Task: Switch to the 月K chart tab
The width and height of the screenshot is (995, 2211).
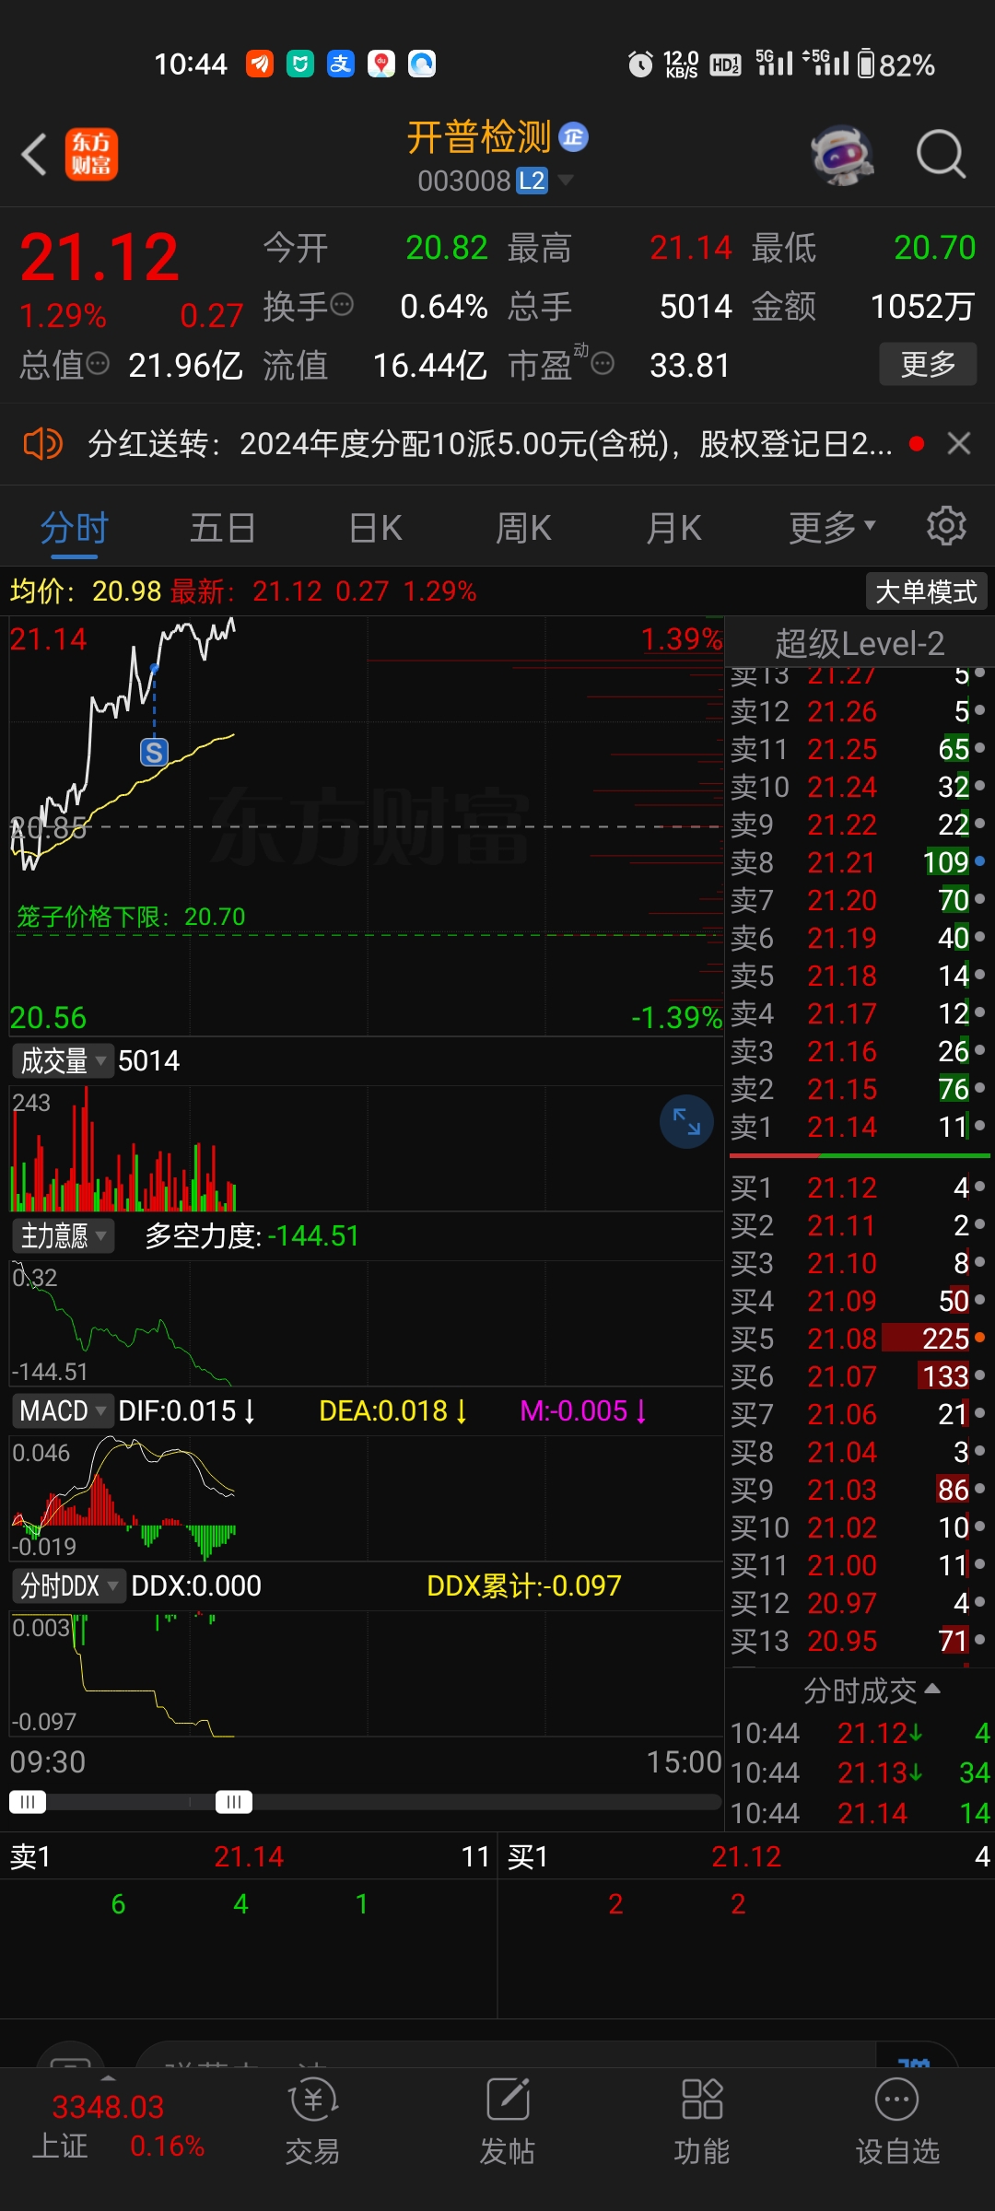Action: coord(673,529)
